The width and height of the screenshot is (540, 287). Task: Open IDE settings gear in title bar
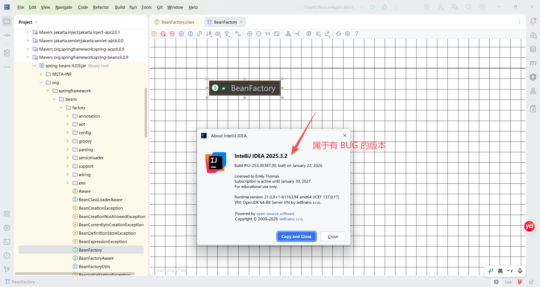coord(482,7)
